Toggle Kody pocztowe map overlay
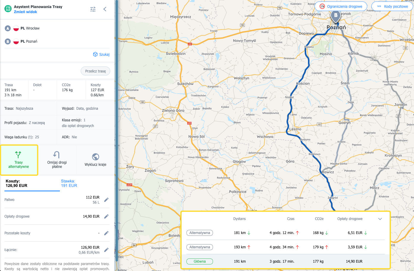 pos(392,6)
